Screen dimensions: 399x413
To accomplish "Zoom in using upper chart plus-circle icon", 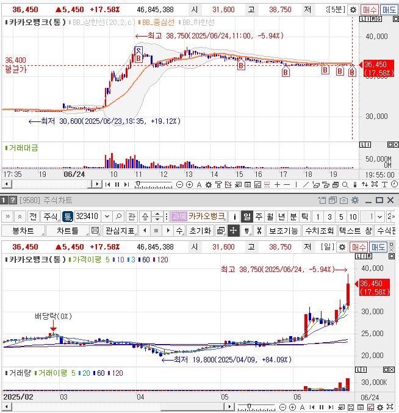I will click(189, 185).
